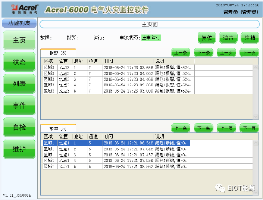263x200 pixels.
Task: Click the 管理员 user label
Action: point(241,12)
